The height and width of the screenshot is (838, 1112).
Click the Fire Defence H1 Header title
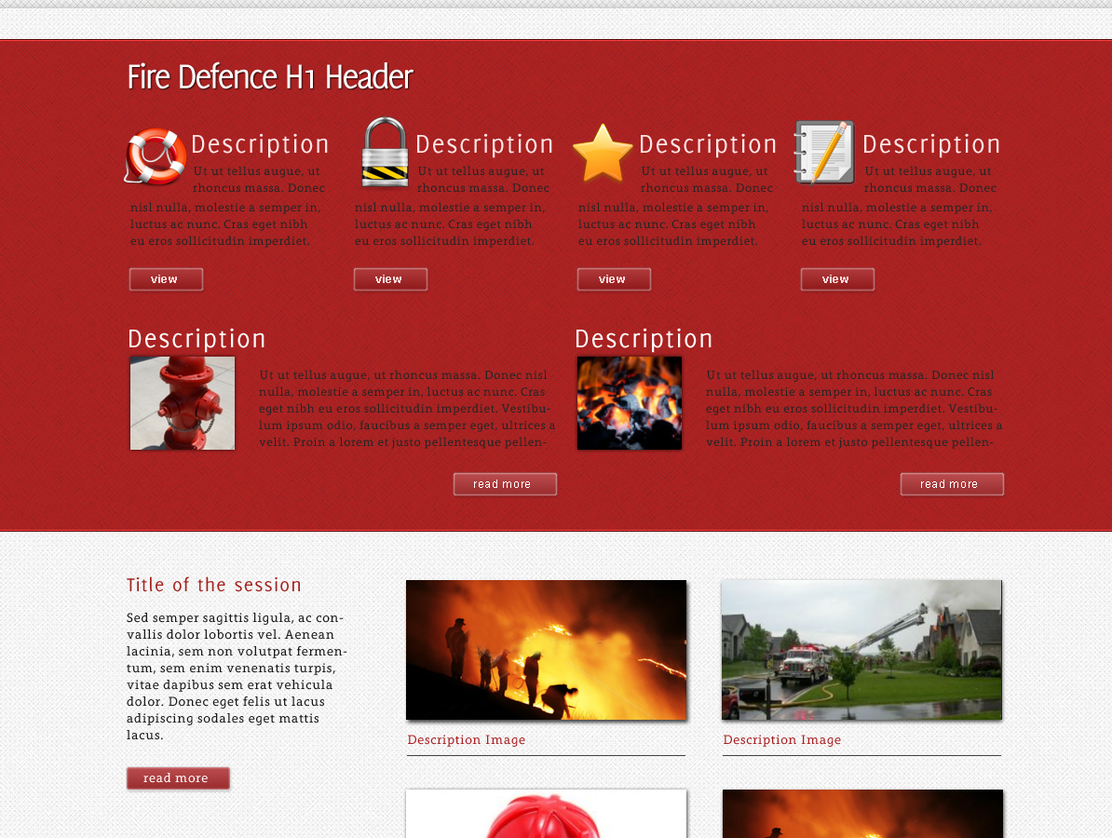(x=270, y=77)
